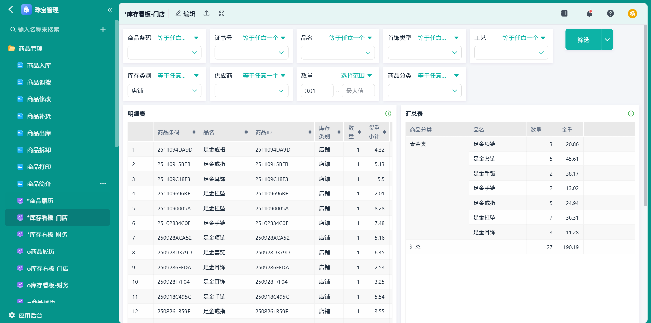Open the user avatar 杨

(632, 14)
